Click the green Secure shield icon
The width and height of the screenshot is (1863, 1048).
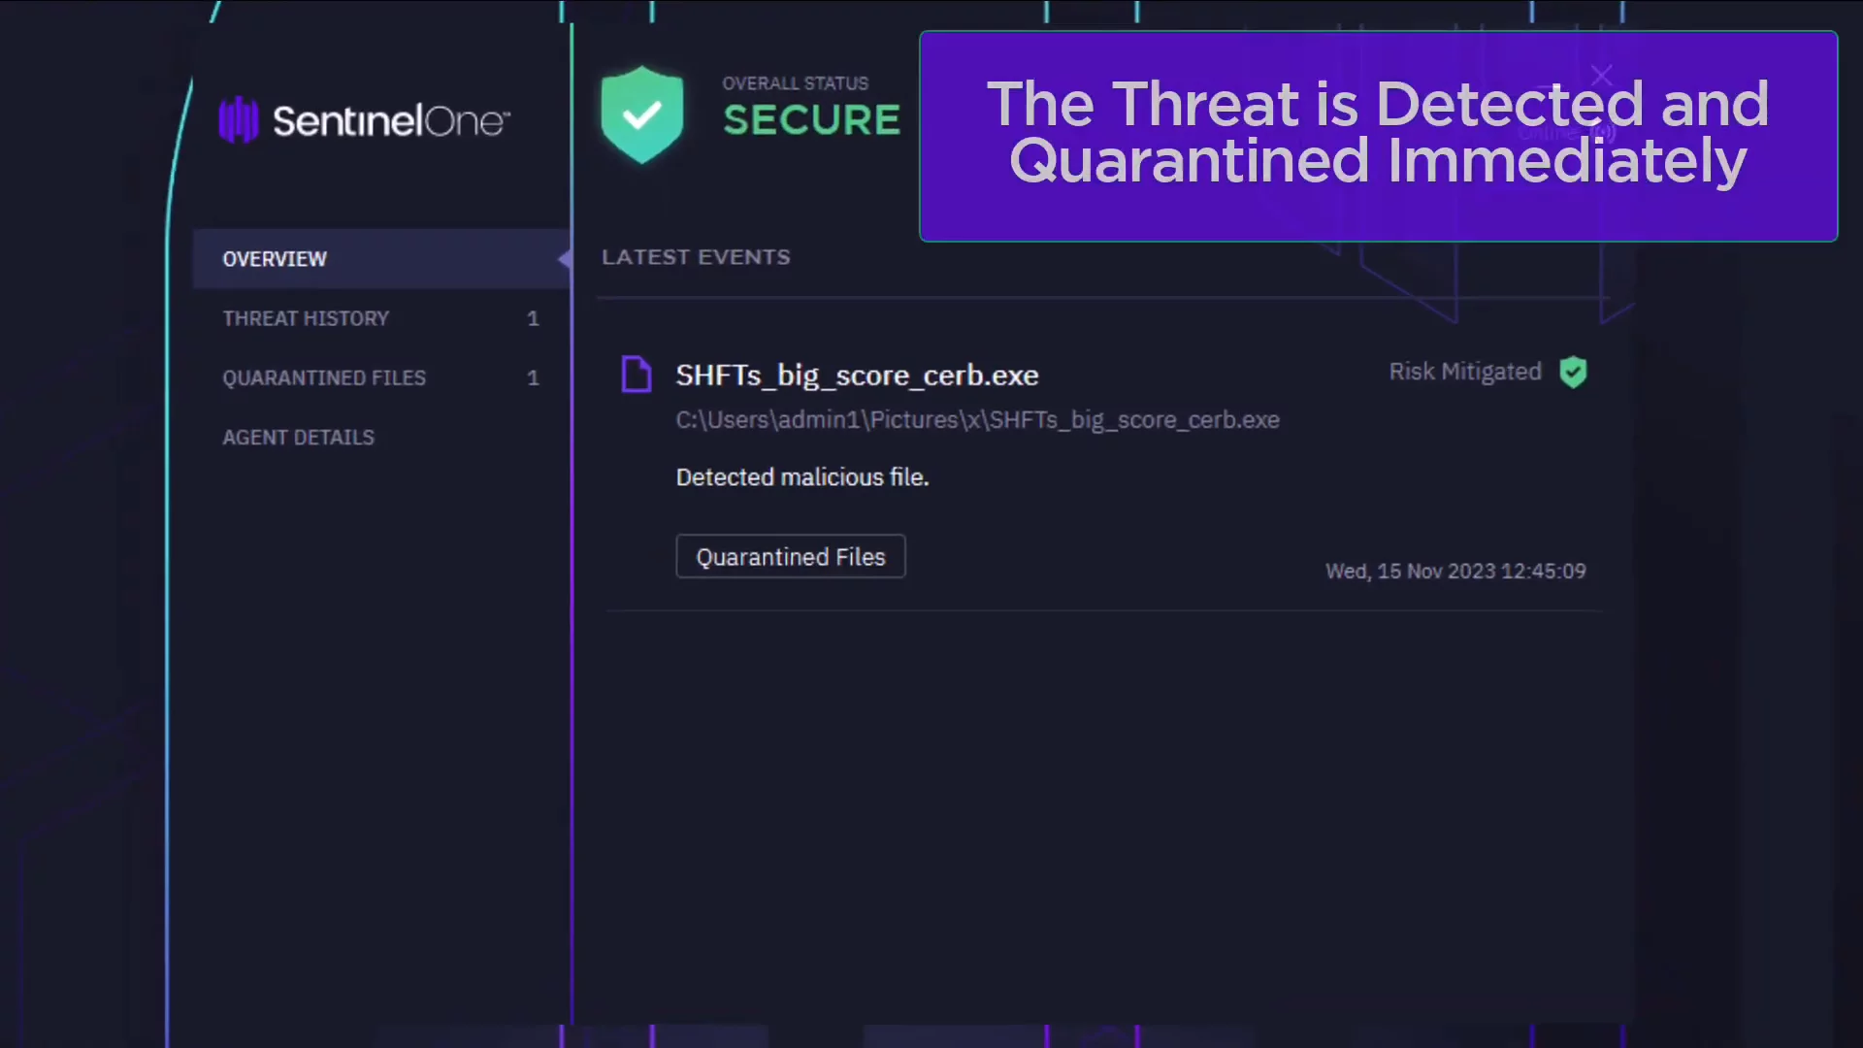(x=641, y=115)
